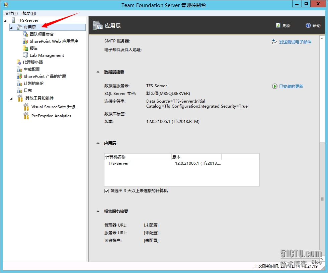Click the Visual SourceSafe 升级 icon
The width and height of the screenshot is (328, 273).
[26, 107]
